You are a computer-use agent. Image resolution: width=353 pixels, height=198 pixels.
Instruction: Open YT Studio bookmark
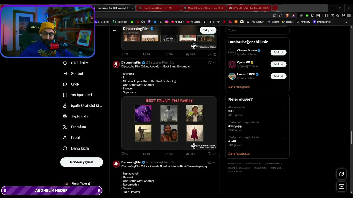point(193,22)
